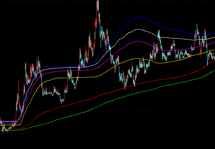Click the magenta moving average line's highest peak
The image size is (215, 149).
[x=138, y=41]
